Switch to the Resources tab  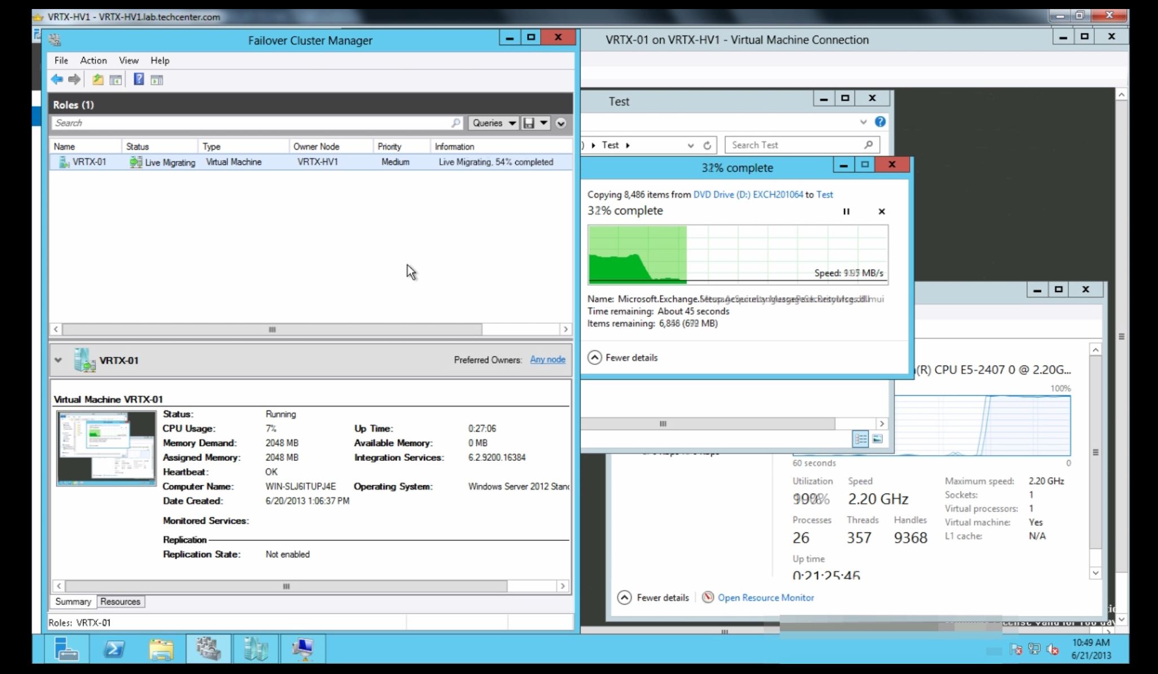pyautogui.click(x=120, y=602)
